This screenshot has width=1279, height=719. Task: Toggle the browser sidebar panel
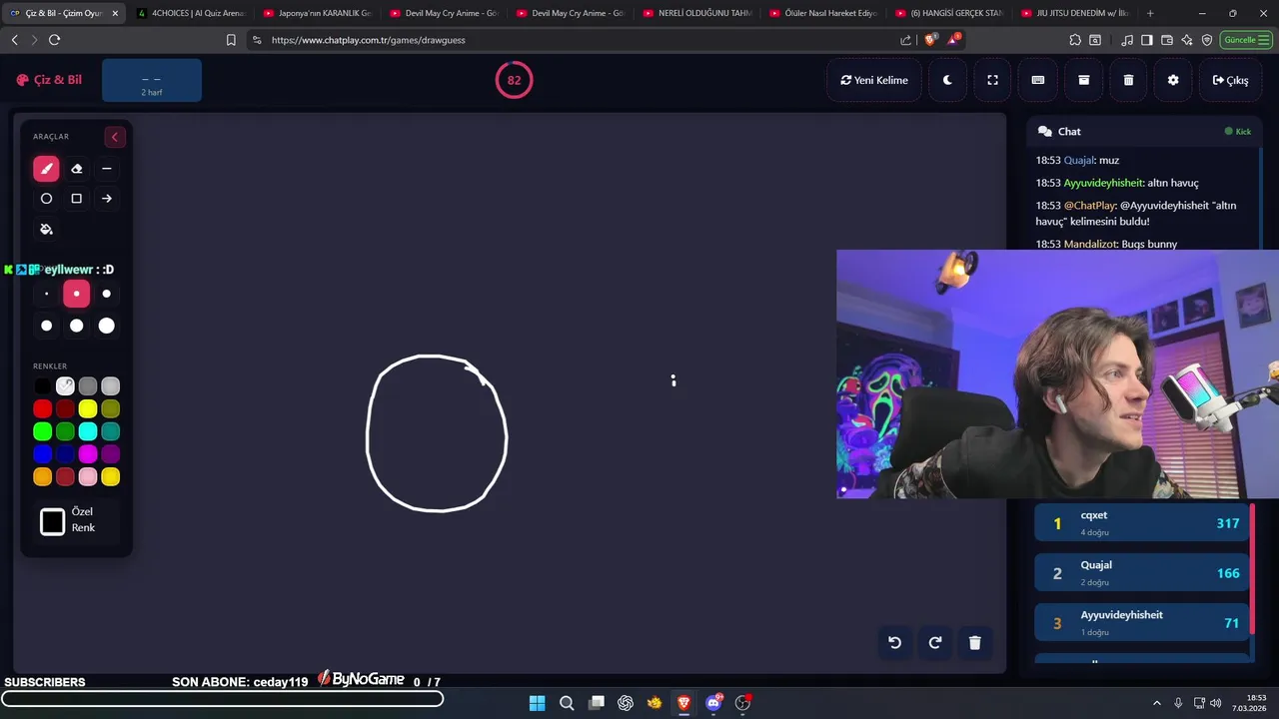[x=1147, y=40]
